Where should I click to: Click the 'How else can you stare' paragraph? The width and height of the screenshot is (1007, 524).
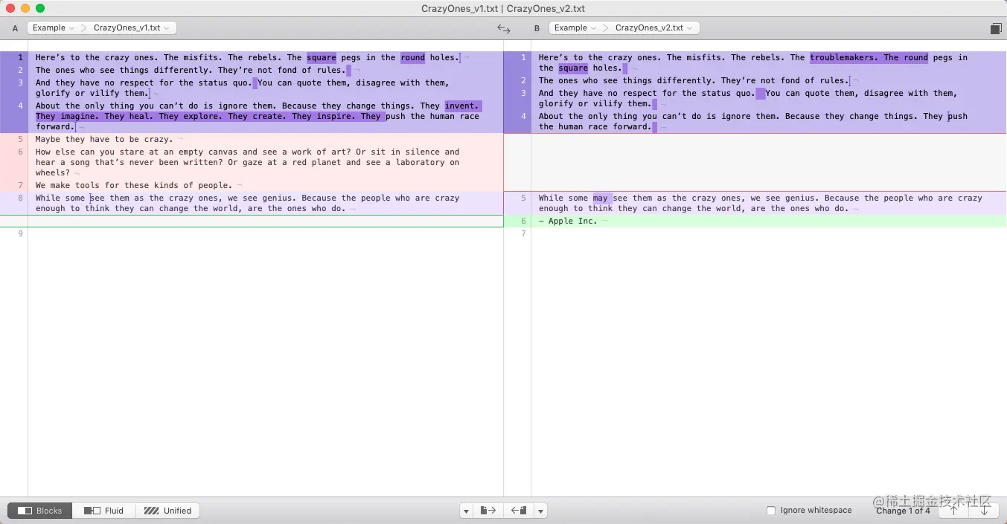(x=247, y=163)
